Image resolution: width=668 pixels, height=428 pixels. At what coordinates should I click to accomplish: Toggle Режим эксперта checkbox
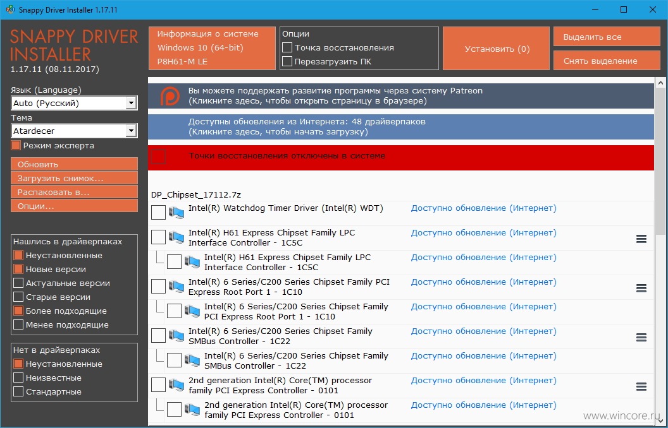point(16,145)
